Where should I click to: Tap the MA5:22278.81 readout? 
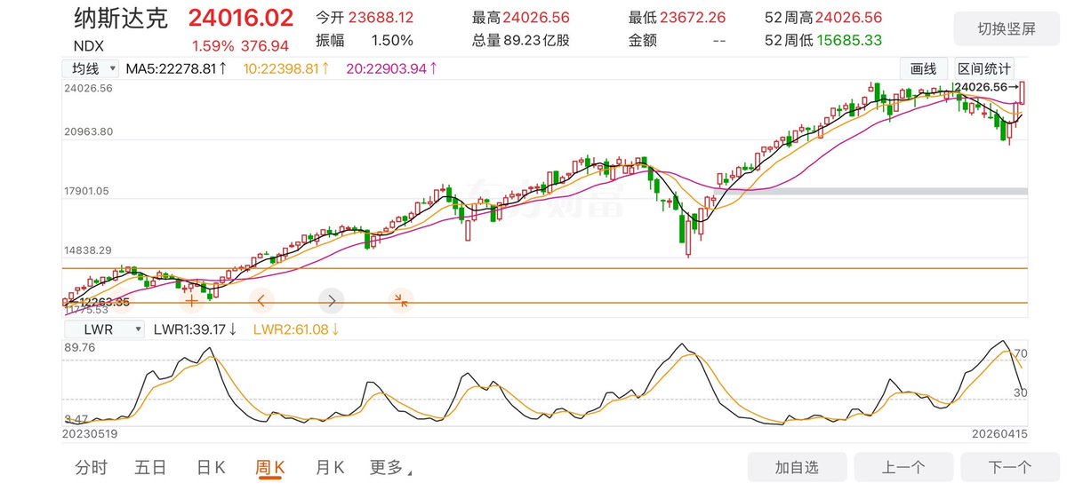(x=176, y=68)
